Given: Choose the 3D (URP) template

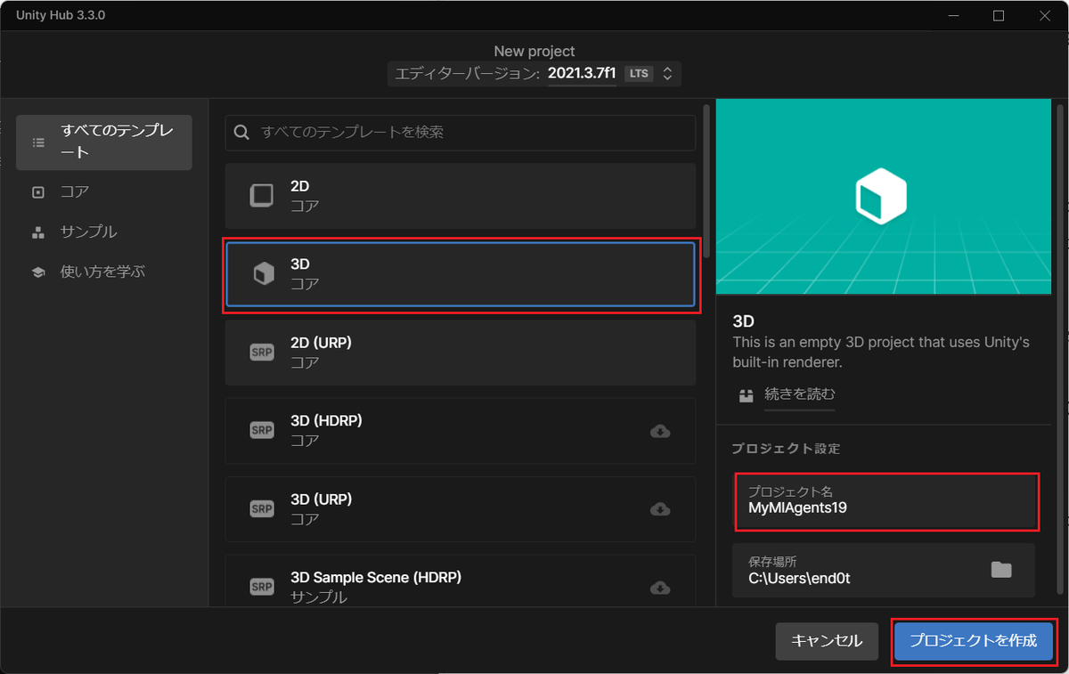Looking at the screenshot, I should tap(460, 509).
